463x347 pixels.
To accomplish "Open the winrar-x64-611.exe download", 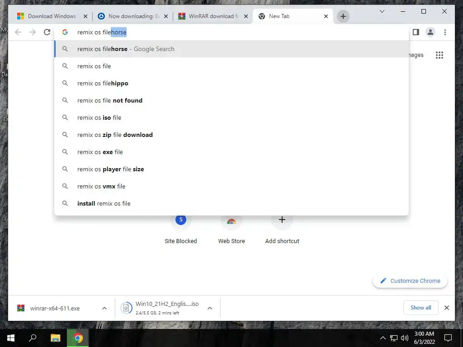I will click(55, 308).
